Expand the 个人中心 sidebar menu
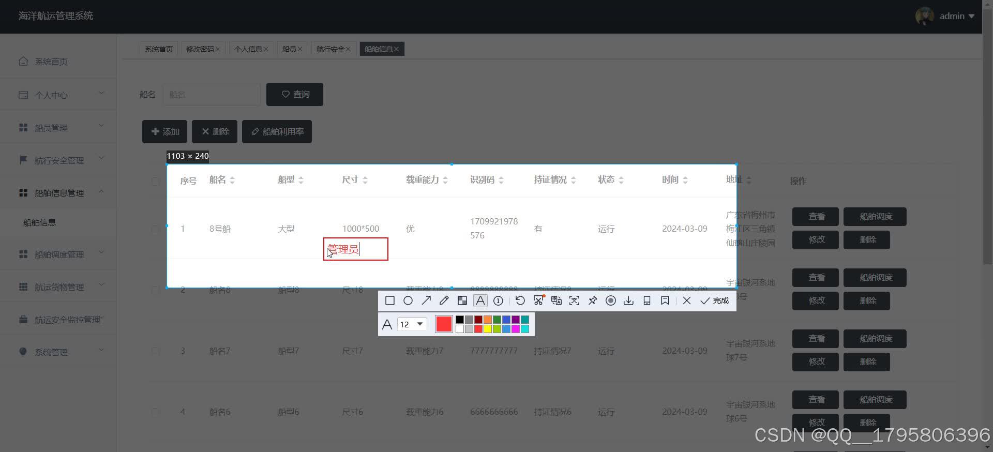This screenshot has height=452, width=993. point(101,94)
